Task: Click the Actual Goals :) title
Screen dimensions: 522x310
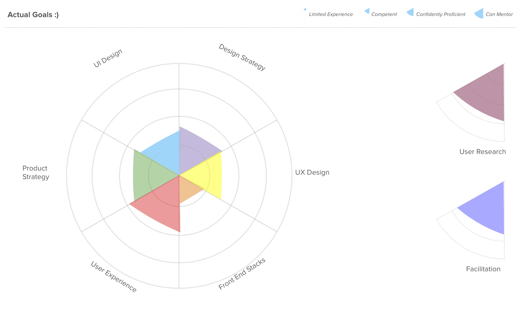Action: pyautogui.click(x=33, y=15)
